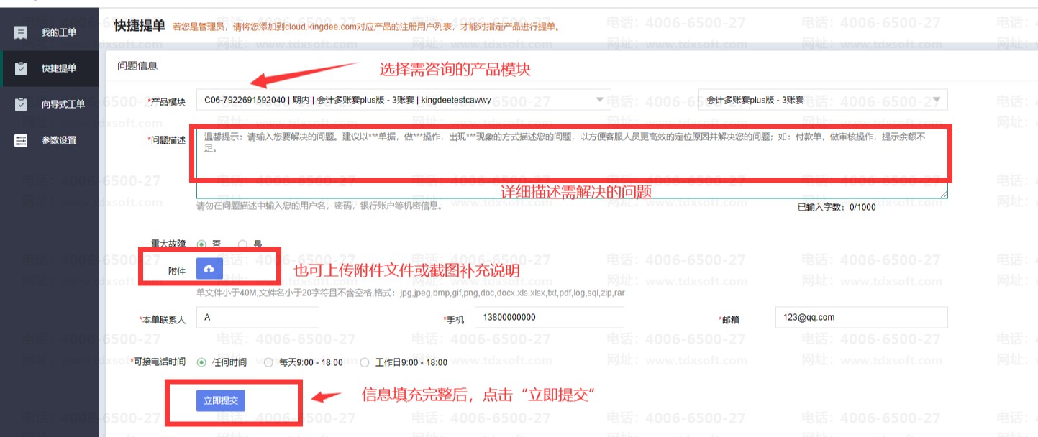Expand the 产品模块 dropdown arrow
Screen dimensions: 1038x437
[600, 100]
